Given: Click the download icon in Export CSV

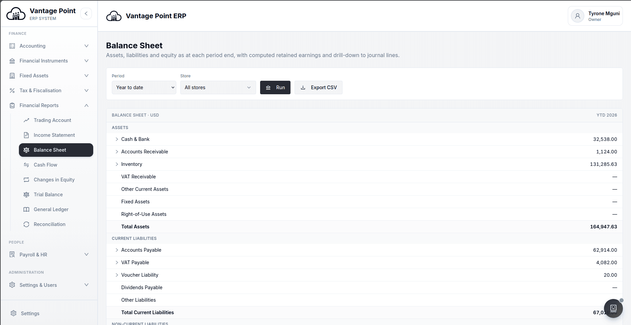Looking at the screenshot, I should (303, 87).
